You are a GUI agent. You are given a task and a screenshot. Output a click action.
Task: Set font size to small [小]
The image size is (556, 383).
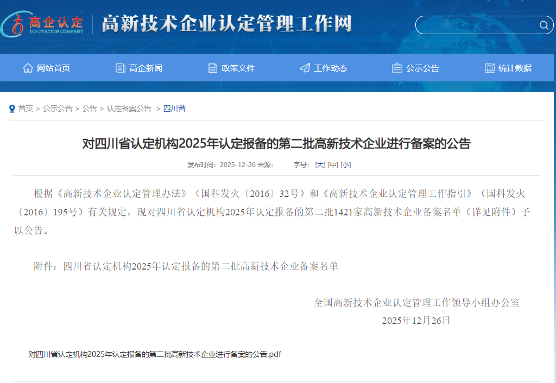pyautogui.click(x=346, y=165)
